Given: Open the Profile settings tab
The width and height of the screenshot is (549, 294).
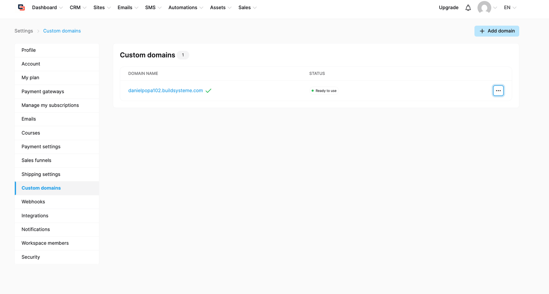Looking at the screenshot, I should point(57,50).
